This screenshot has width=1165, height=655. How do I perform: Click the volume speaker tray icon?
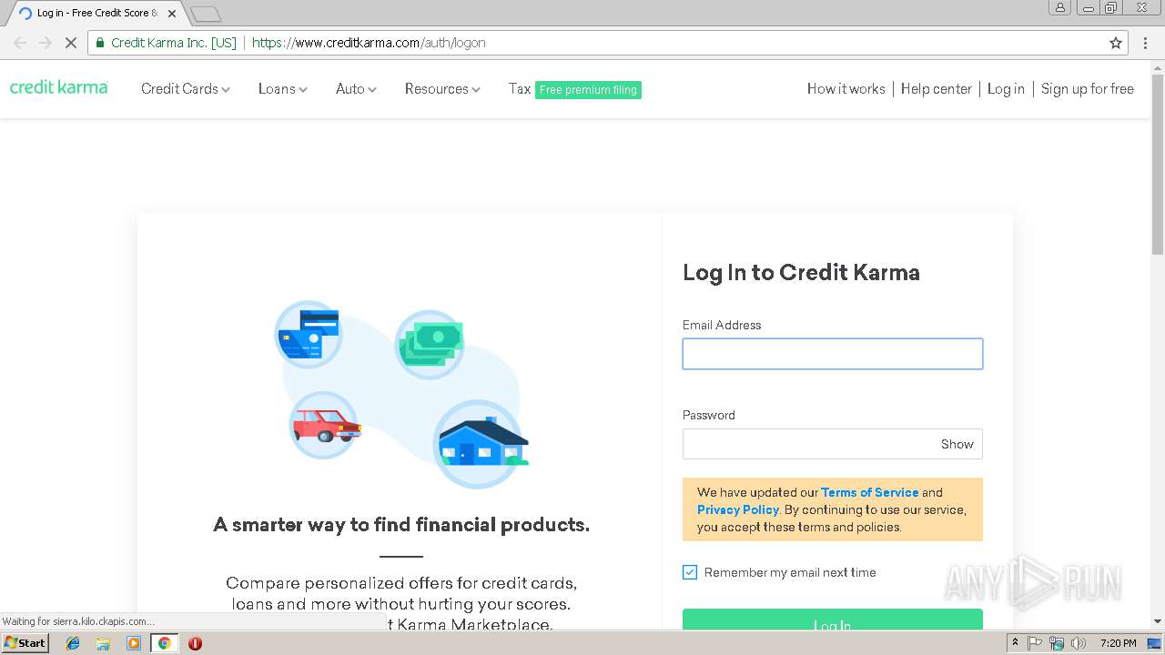click(x=1079, y=643)
